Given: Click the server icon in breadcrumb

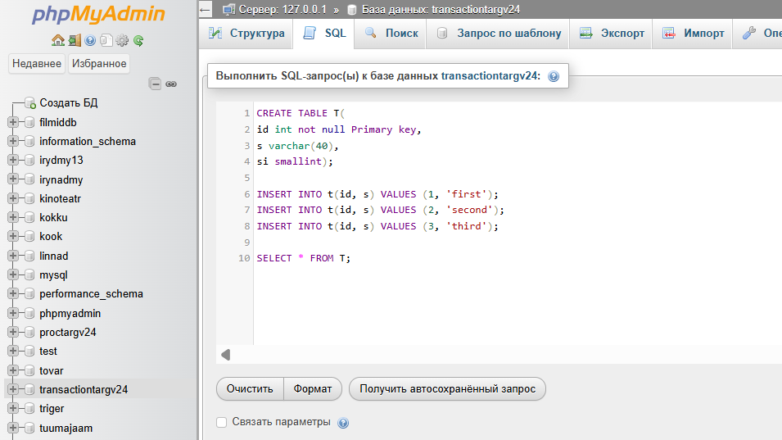Looking at the screenshot, I should pyautogui.click(x=229, y=10).
